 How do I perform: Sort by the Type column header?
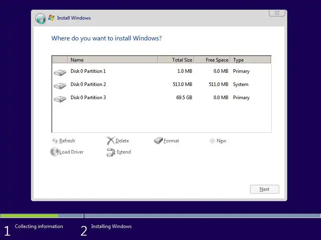point(250,60)
